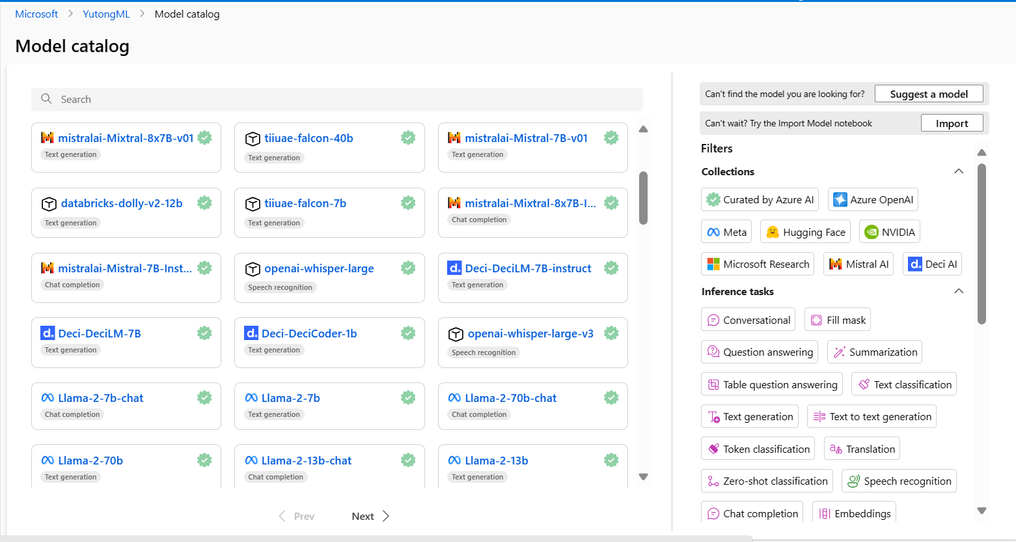Enable the Text generation task filter
Screen dimensions: 1016x542
pyautogui.click(x=750, y=417)
